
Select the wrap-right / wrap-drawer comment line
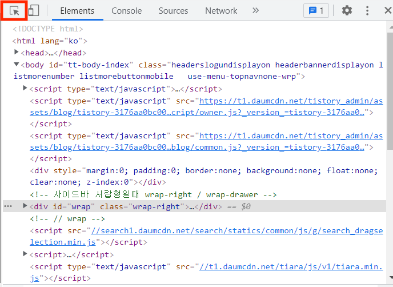[x=153, y=195]
